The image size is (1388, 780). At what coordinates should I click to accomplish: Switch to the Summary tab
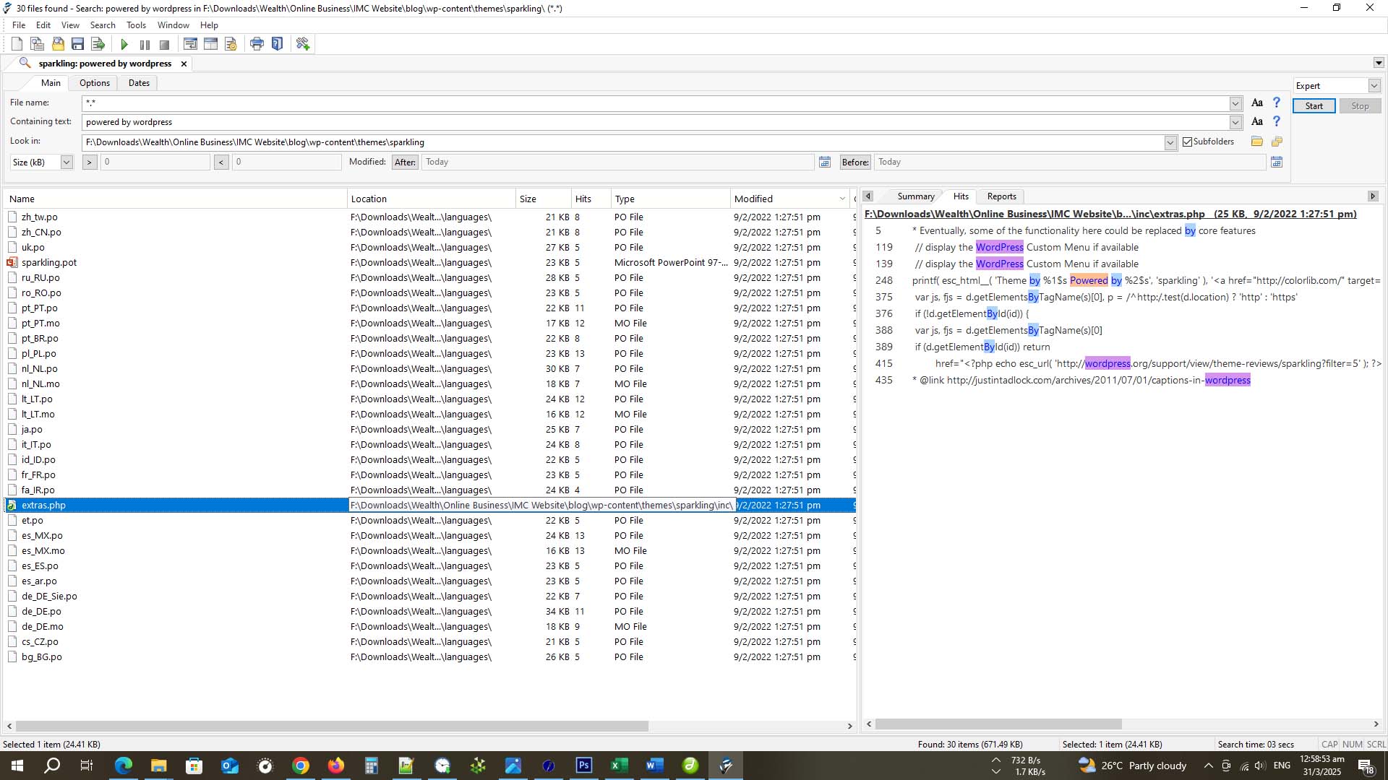tap(916, 196)
